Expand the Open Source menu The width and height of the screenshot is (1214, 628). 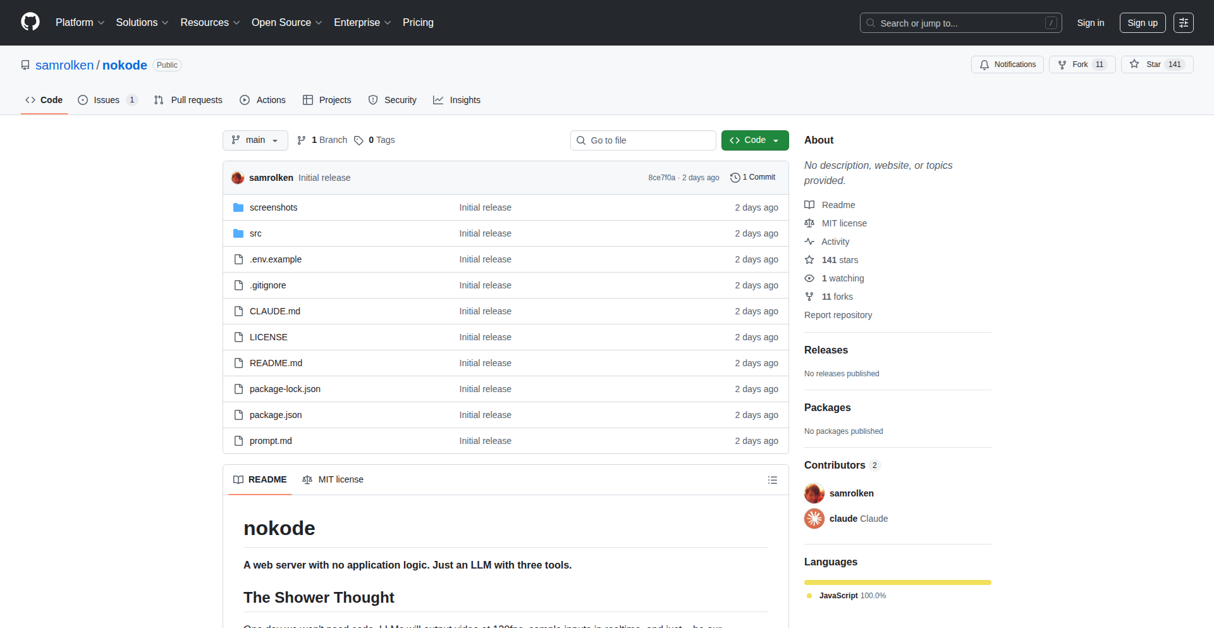click(286, 23)
